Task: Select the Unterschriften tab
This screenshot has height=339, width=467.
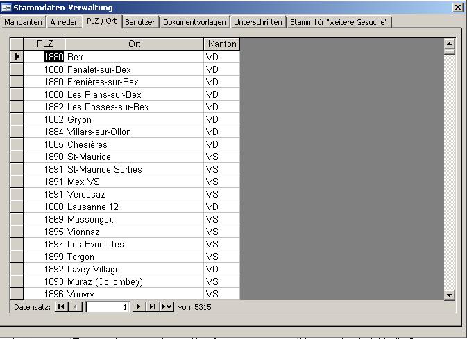Action: [x=258, y=22]
